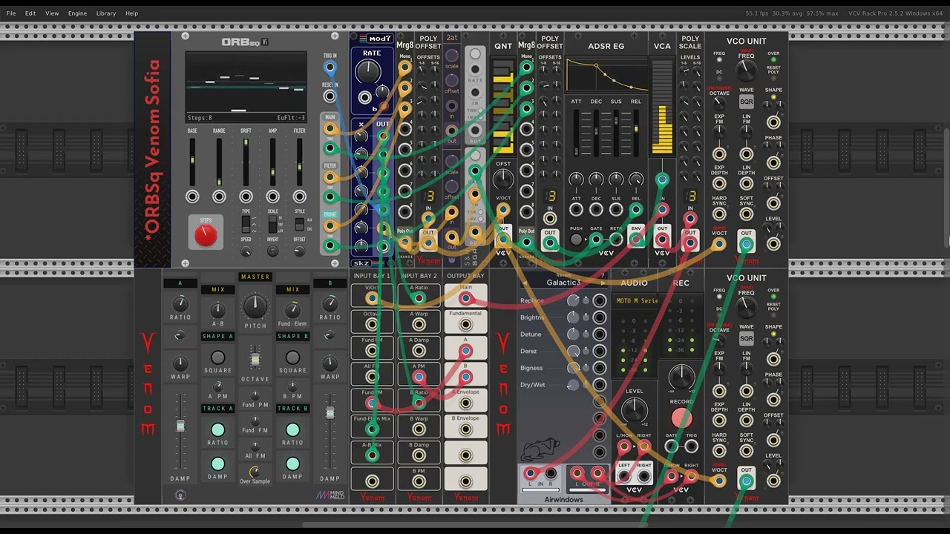Click the Fund-Elem MIX knob on Venom Sofia
Screen dimensions: 950x534
[292, 310]
